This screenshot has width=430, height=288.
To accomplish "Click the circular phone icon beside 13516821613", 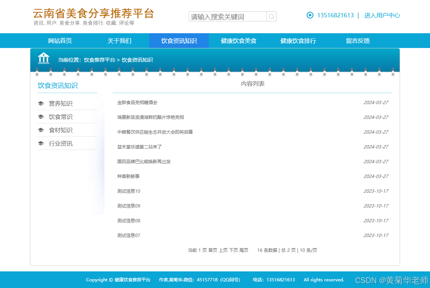I will coord(310,15).
